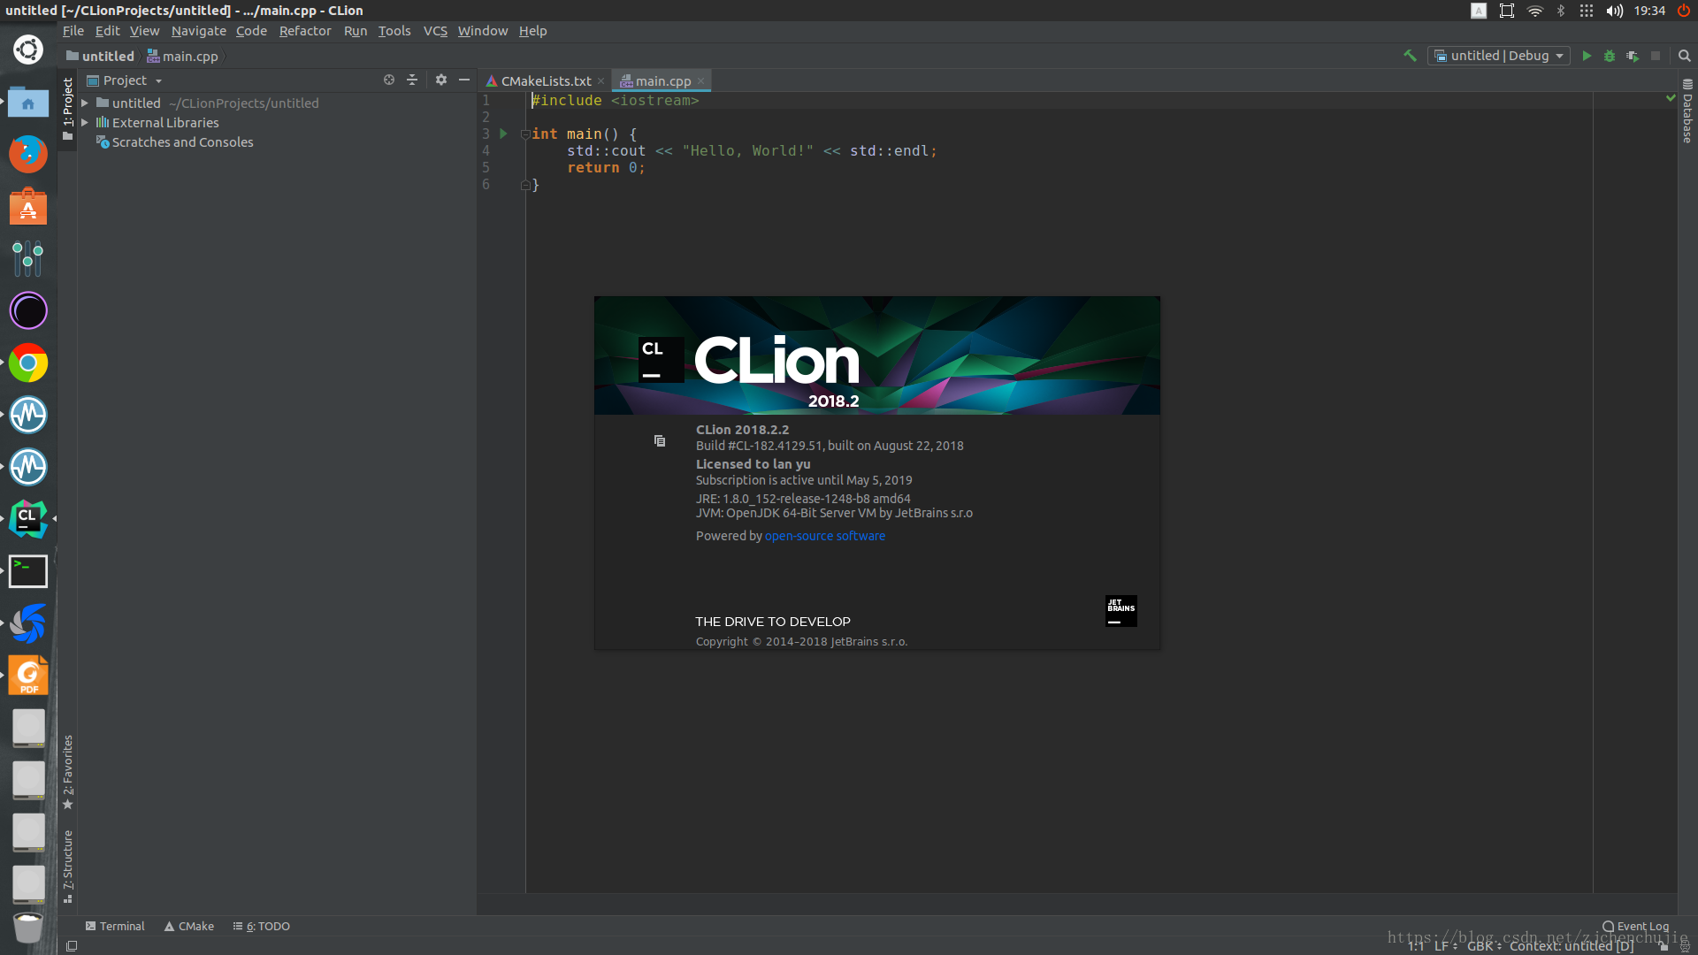Close the CMakeLists.txt tab
The height and width of the screenshot is (955, 1698).
601,81
